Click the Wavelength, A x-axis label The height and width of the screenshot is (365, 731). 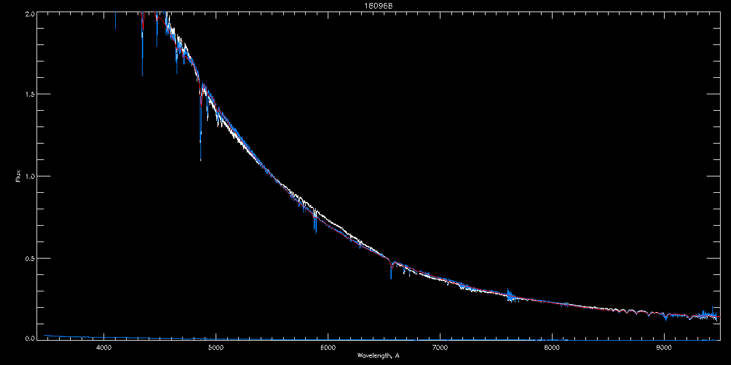tap(378, 356)
